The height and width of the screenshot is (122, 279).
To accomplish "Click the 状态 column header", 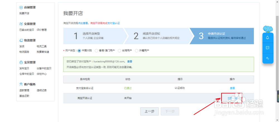I will 128,79.
